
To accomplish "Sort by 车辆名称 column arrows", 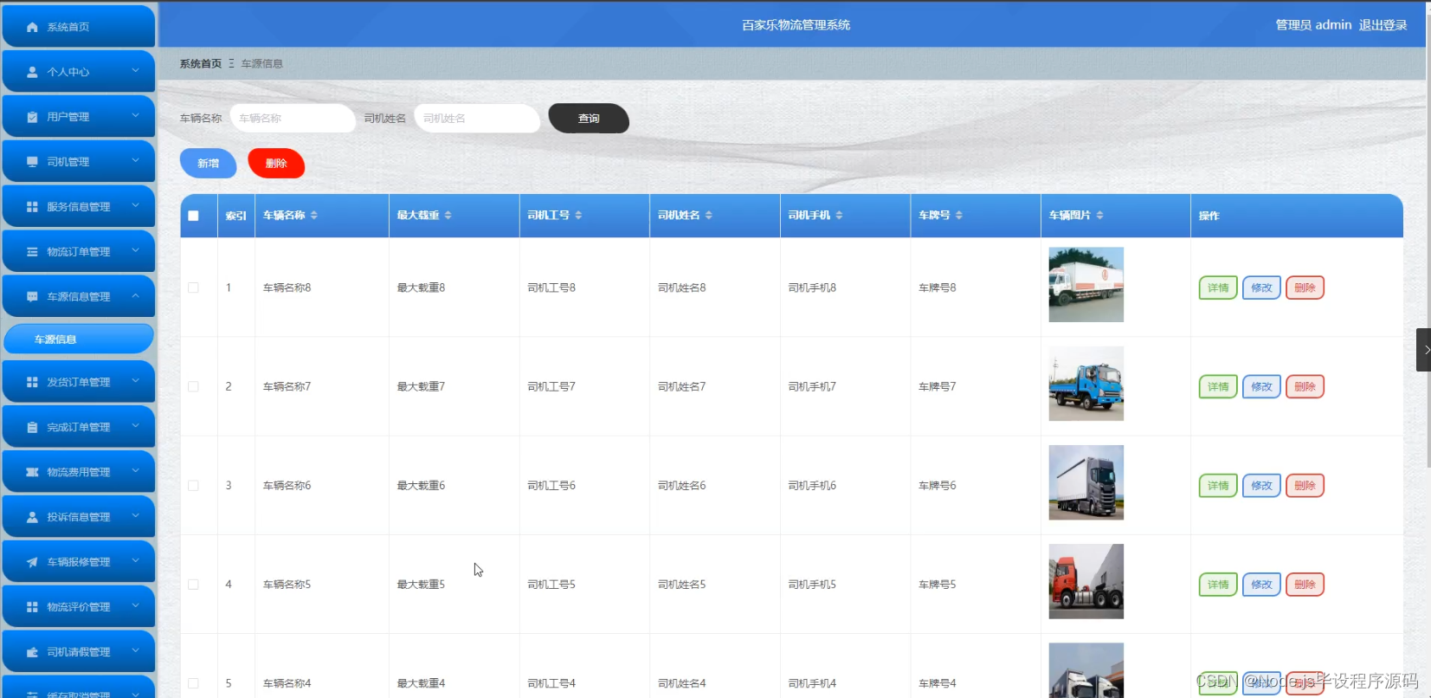I will [314, 216].
